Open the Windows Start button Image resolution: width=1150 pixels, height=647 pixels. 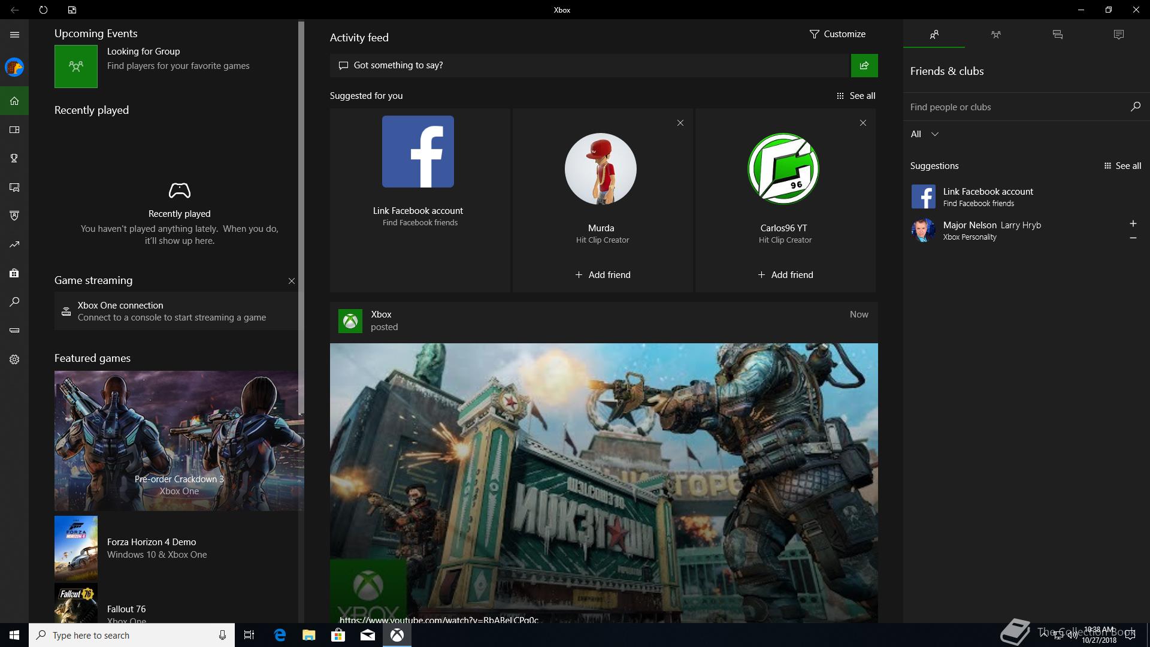pos(14,635)
